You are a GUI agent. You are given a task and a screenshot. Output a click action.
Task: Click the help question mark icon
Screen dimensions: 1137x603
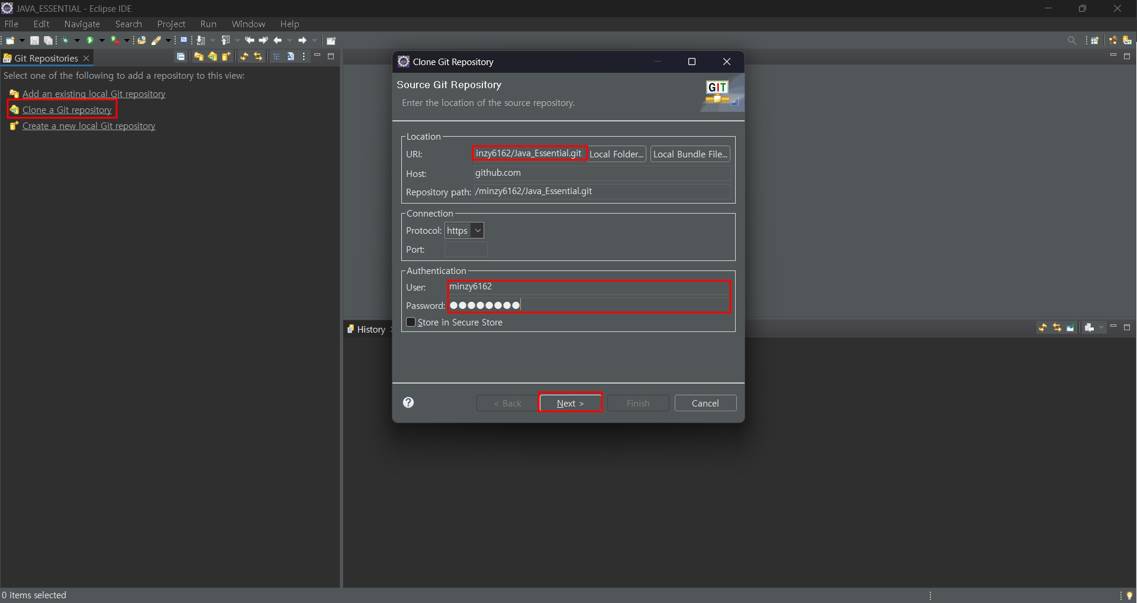pos(408,402)
